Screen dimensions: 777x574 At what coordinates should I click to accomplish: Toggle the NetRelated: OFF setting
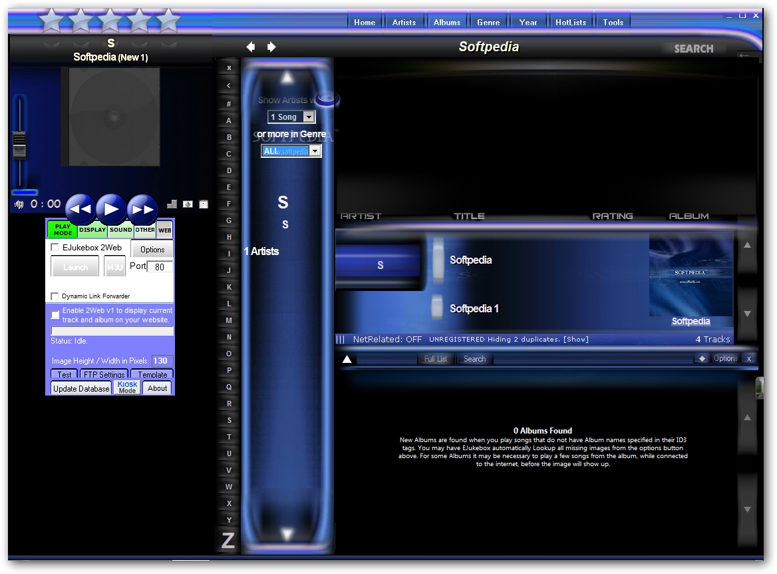387,340
